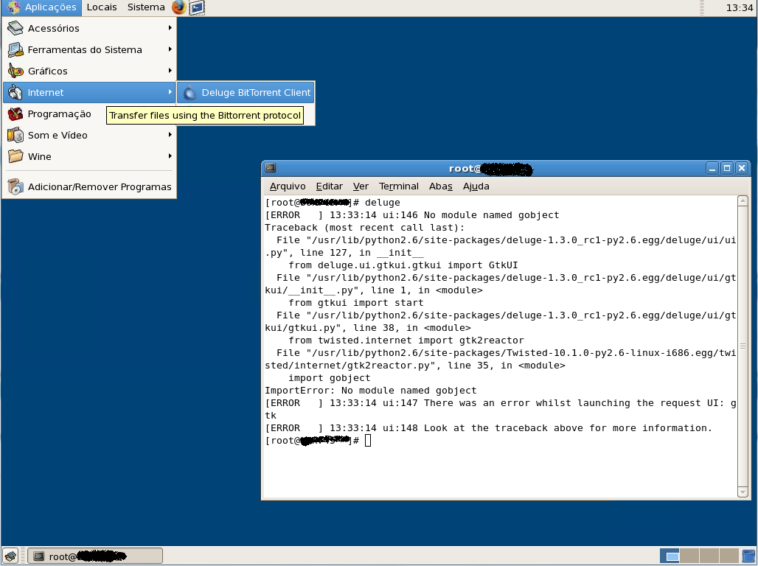Expand the Internet submenu arrow
The width and height of the screenshot is (758, 566).
[x=170, y=92]
